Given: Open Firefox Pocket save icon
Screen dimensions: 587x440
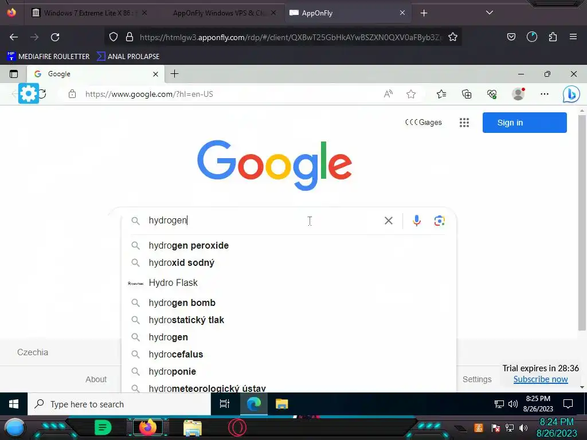Looking at the screenshot, I should [x=511, y=37].
